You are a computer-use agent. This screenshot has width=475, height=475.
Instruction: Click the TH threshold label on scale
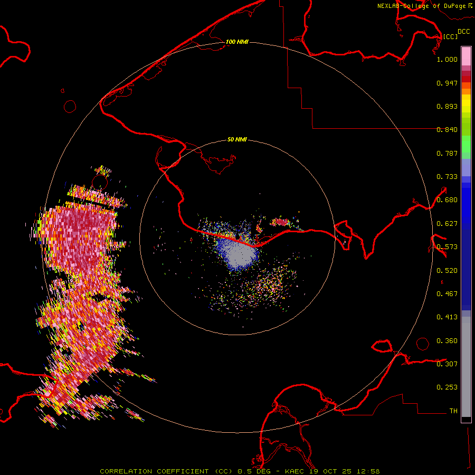pyautogui.click(x=453, y=411)
